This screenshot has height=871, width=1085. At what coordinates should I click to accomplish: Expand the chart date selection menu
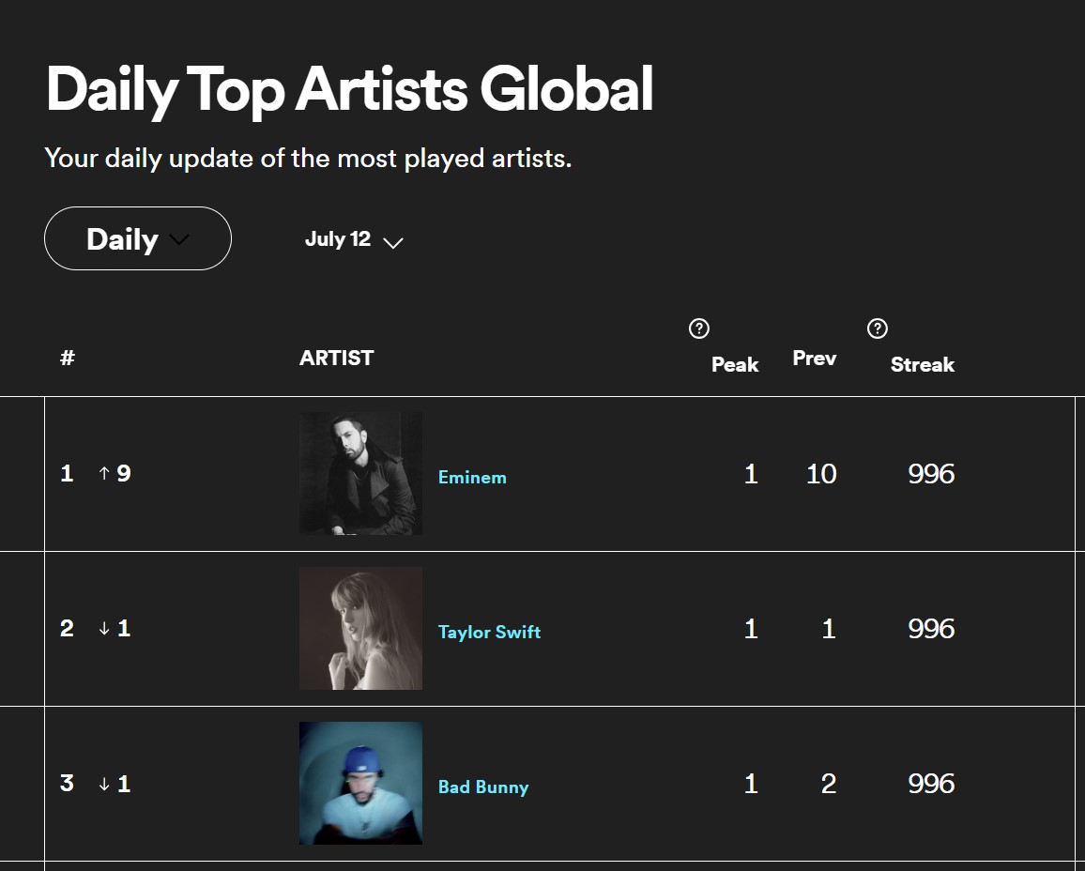(x=354, y=240)
